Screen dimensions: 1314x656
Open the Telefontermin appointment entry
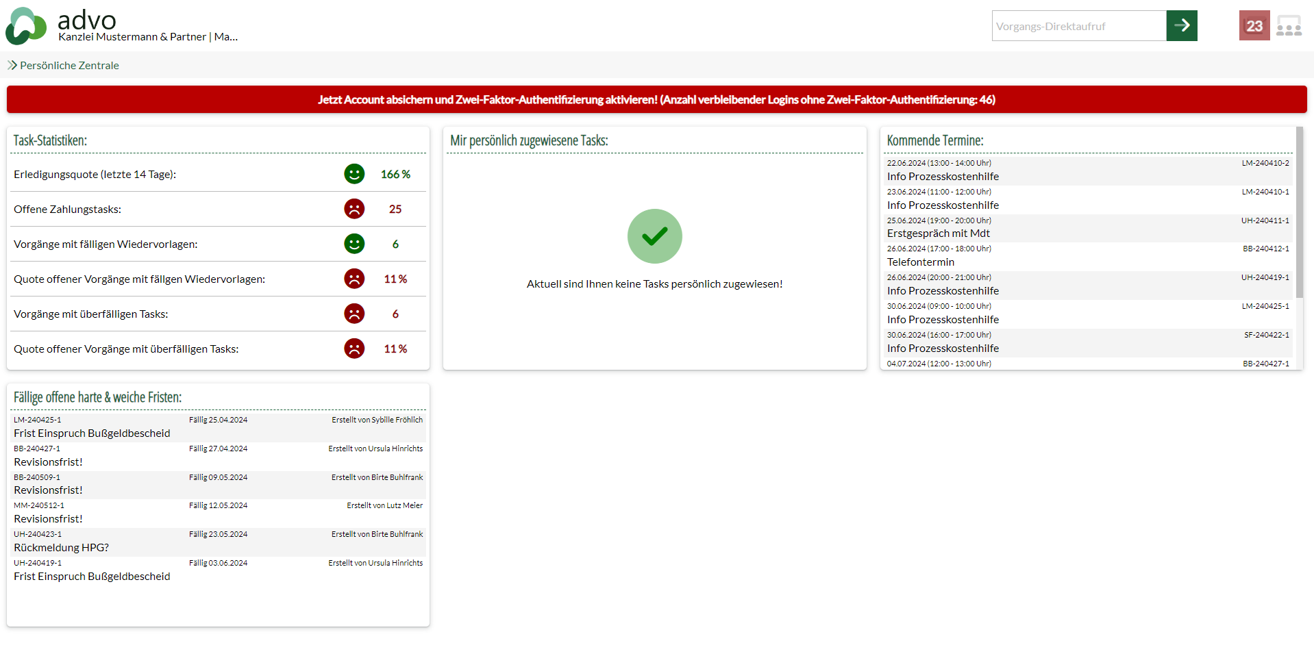tap(920, 262)
